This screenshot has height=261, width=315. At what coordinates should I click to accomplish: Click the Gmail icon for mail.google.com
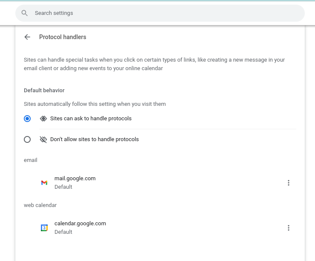click(44, 182)
